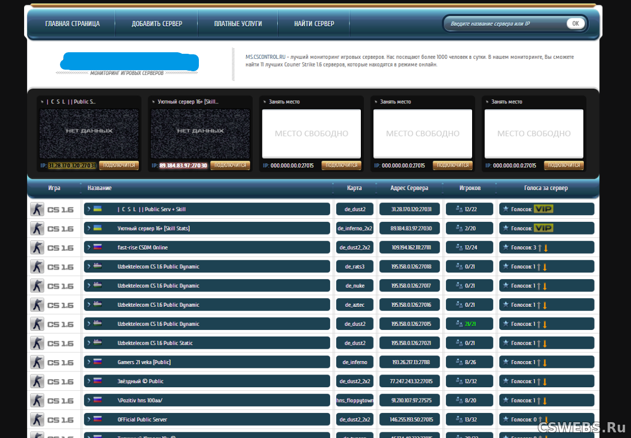Downvote the Uzbektelecom server on de_nuke

pos(545,286)
